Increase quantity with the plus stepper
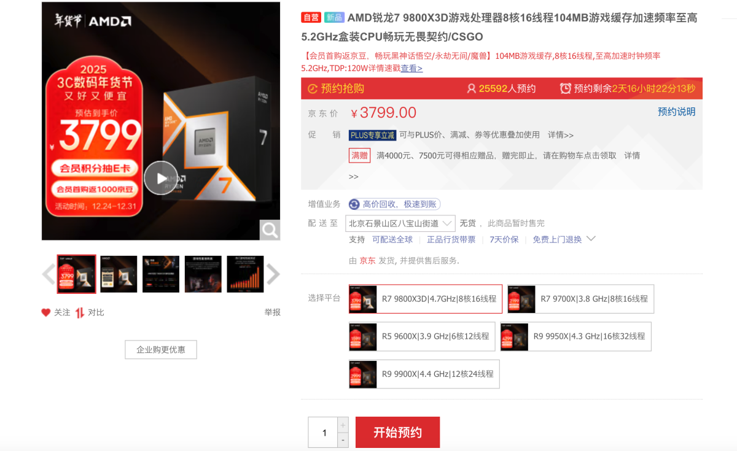Viewport: 737px width, 451px height. pyautogui.click(x=343, y=425)
